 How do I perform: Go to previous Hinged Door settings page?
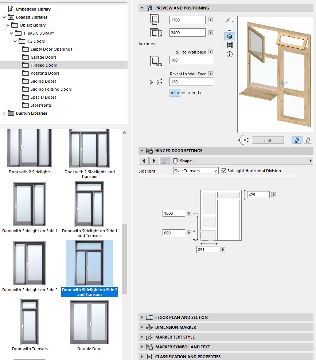pyautogui.click(x=144, y=161)
